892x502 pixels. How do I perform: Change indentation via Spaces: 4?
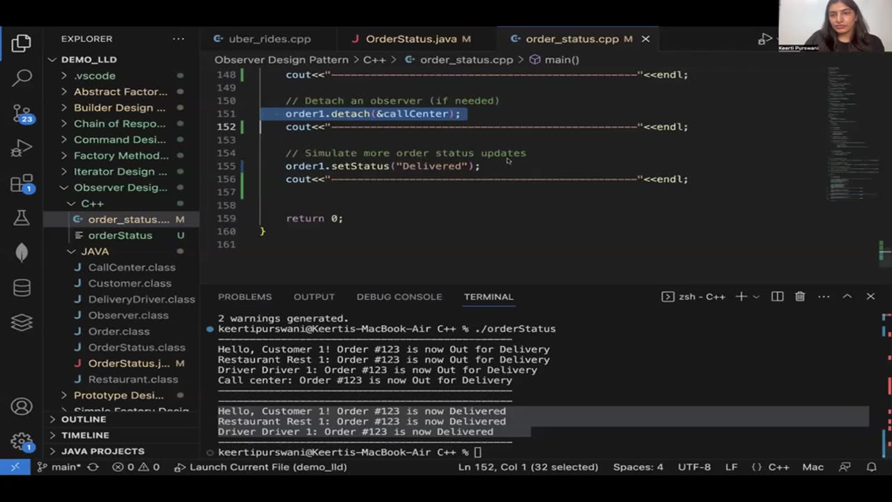(638, 467)
